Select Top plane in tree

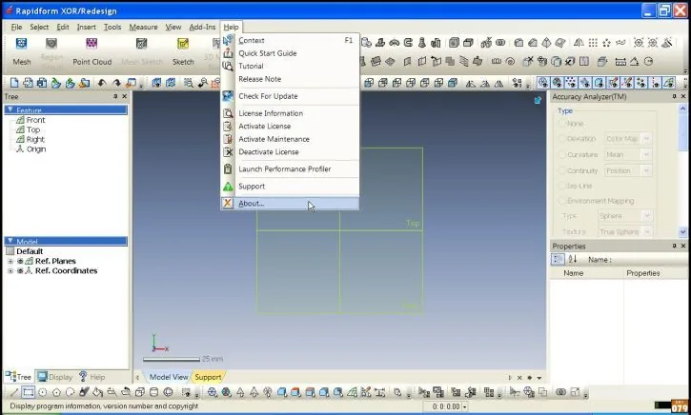[x=29, y=129]
